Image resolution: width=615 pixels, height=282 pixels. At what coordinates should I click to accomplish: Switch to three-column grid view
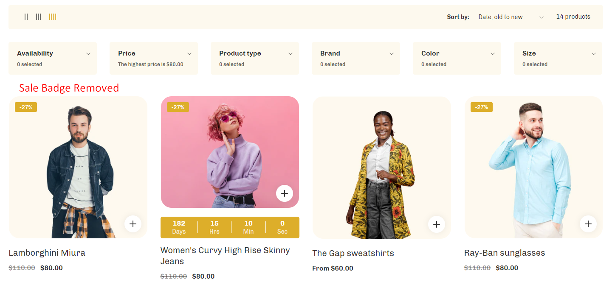(x=39, y=17)
